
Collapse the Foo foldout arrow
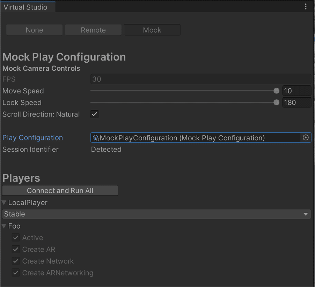[x=4, y=226]
